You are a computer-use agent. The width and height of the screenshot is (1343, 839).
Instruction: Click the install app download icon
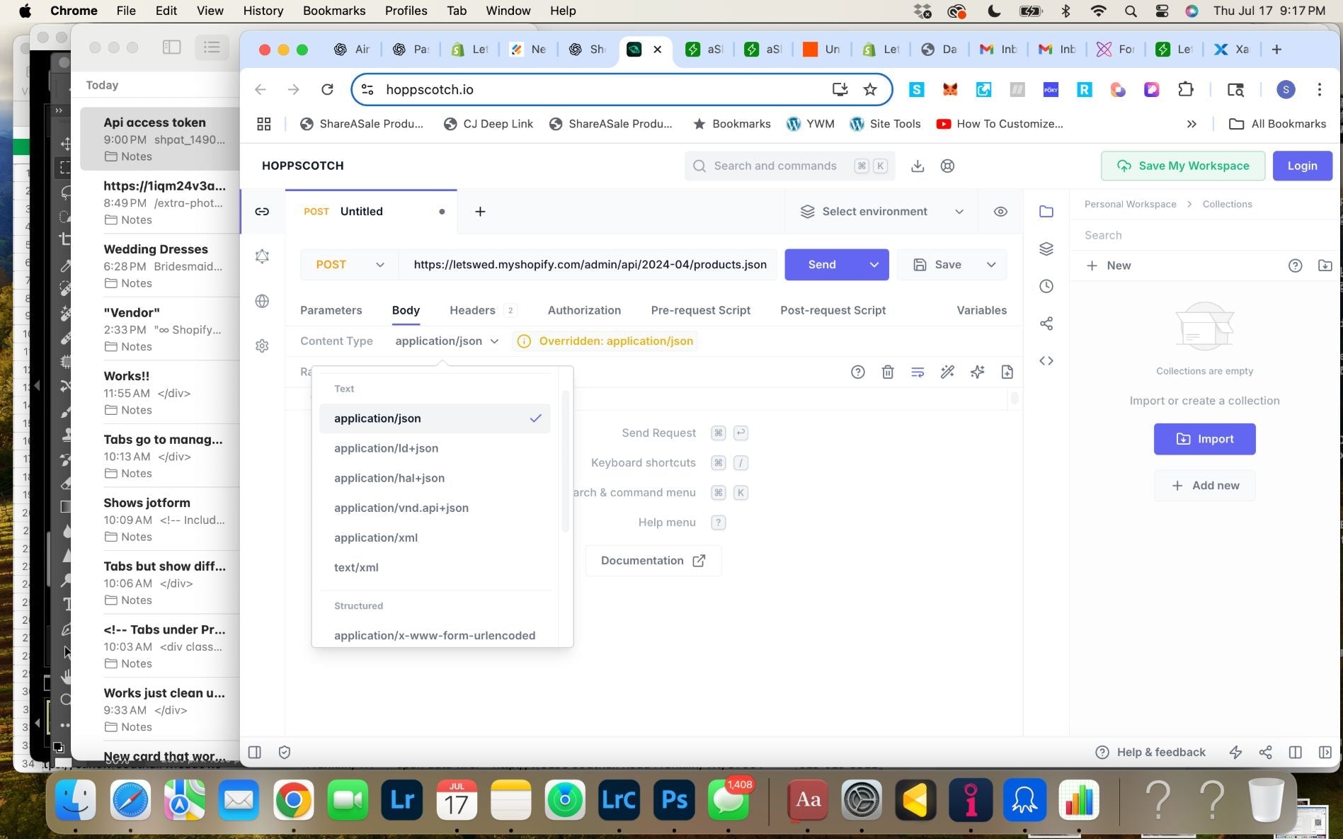[x=917, y=166]
